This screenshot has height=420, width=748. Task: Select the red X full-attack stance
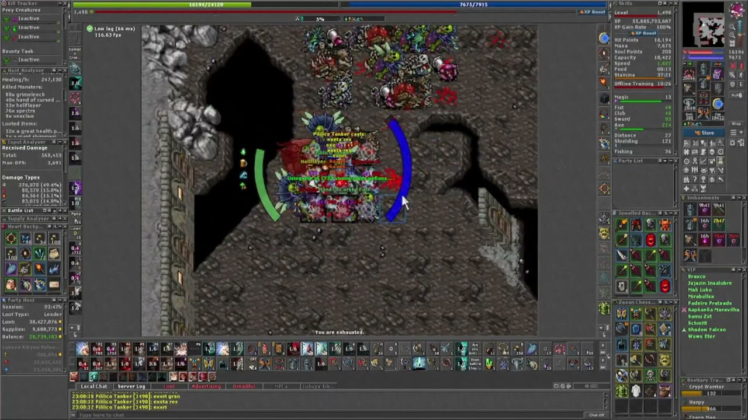coord(733,66)
